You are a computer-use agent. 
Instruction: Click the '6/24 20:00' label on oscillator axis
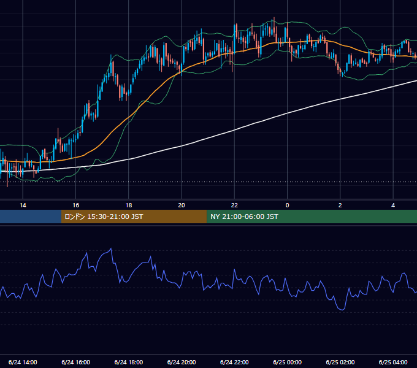182,362
